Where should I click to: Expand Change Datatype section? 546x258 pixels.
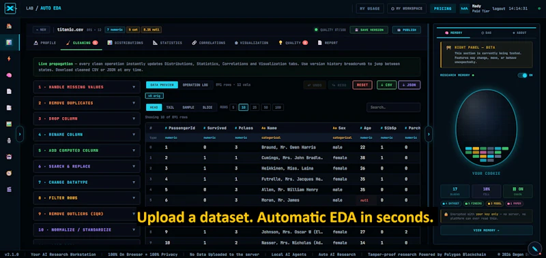click(x=87, y=182)
